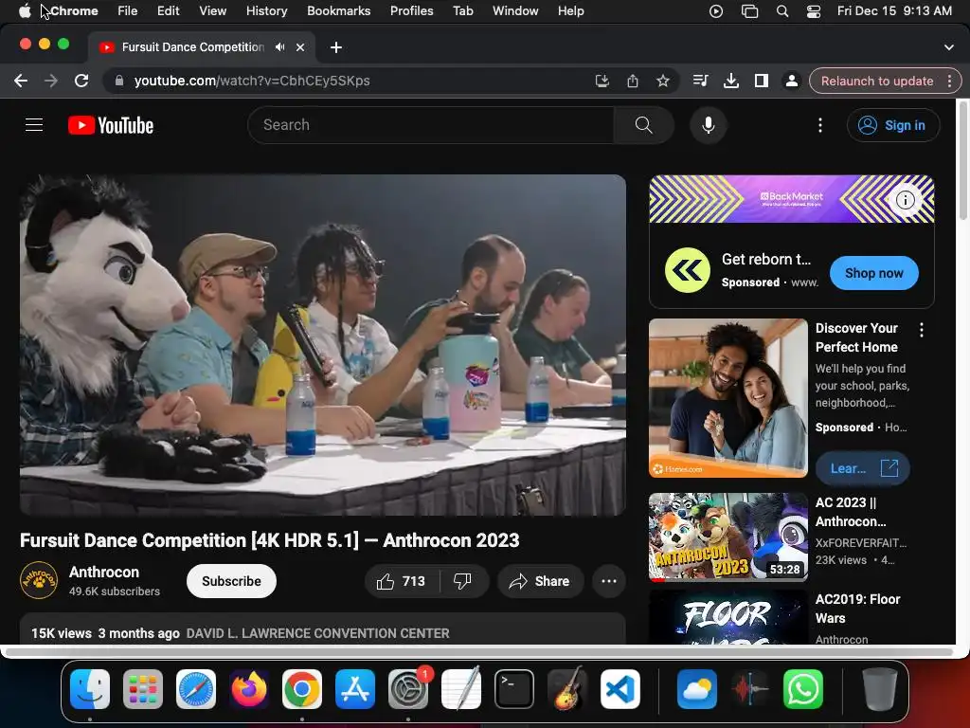The width and height of the screenshot is (970, 728).
Task: Click Sign in button
Action: coord(892,125)
